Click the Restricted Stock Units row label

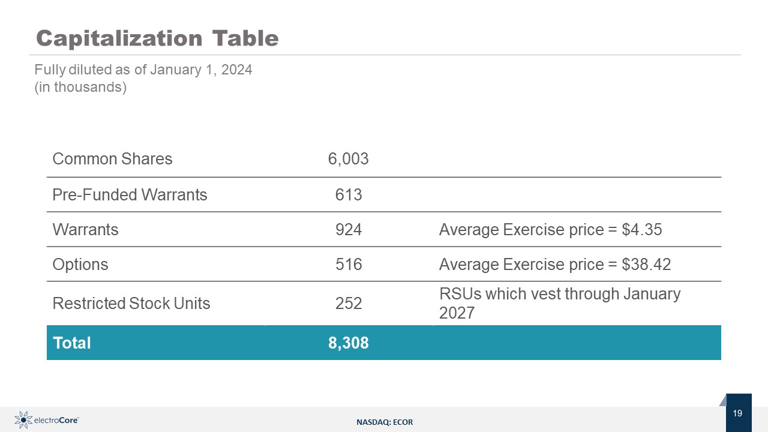click(x=131, y=304)
